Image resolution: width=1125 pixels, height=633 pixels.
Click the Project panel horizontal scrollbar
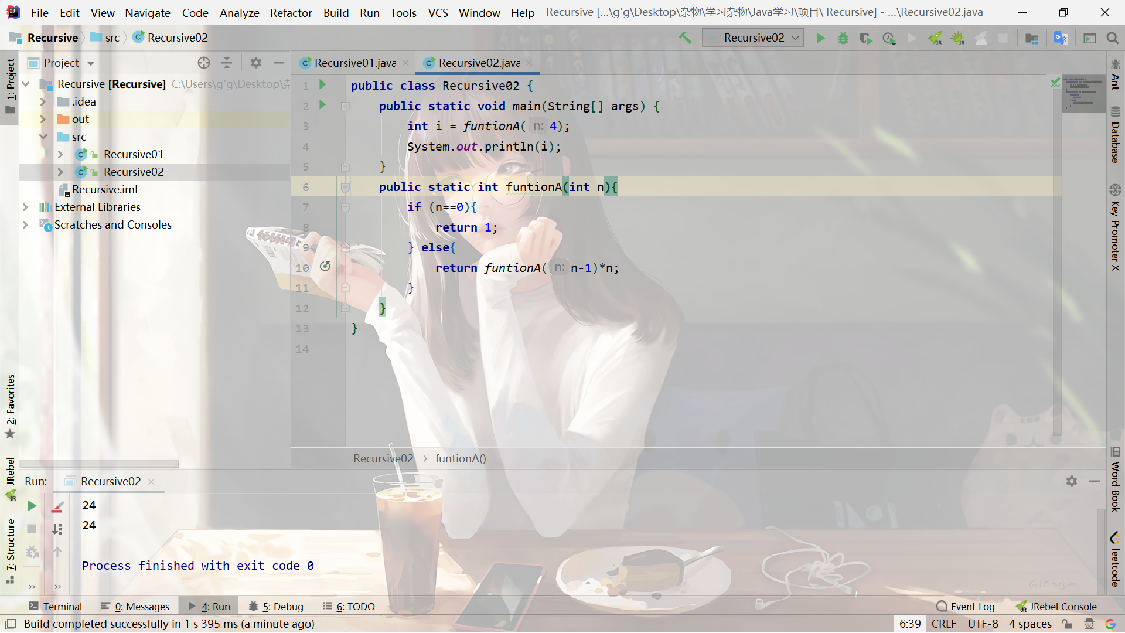tap(100, 464)
